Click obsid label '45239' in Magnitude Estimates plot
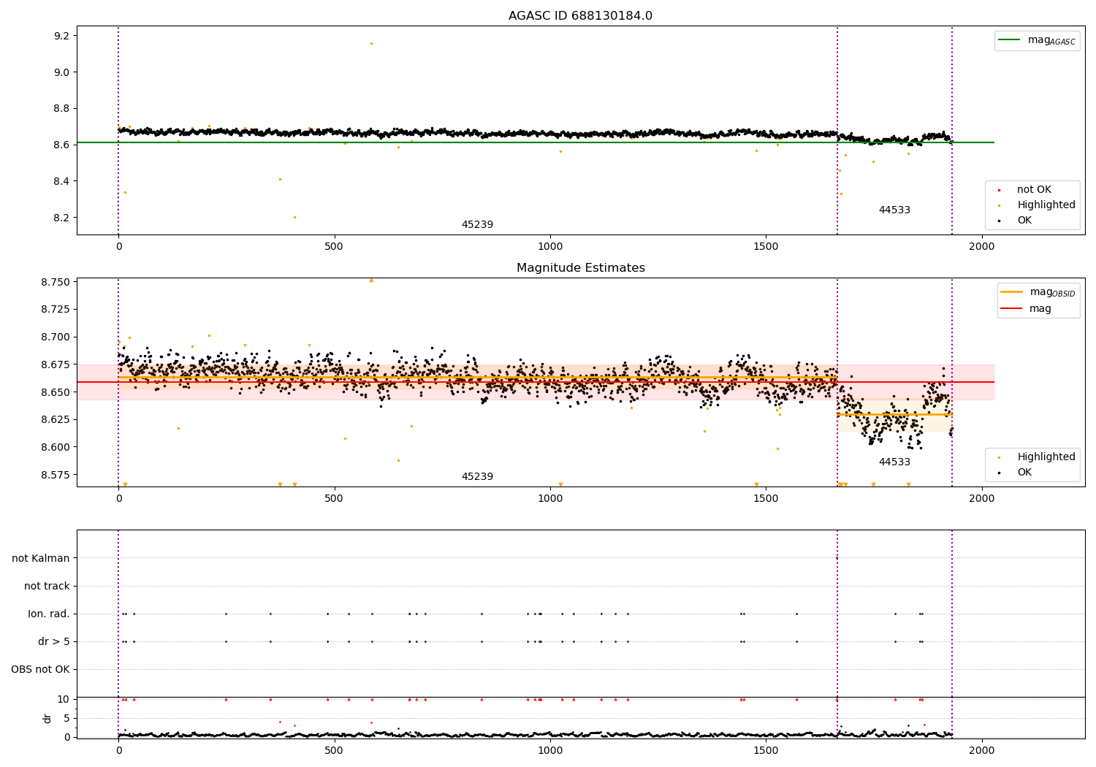The width and height of the screenshot is (1096, 767). [x=477, y=477]
